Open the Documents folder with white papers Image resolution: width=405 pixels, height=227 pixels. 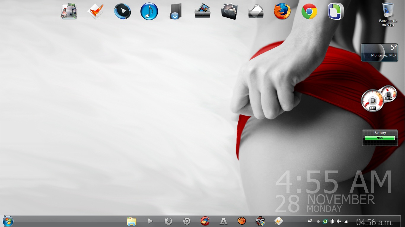click(256, 12)
